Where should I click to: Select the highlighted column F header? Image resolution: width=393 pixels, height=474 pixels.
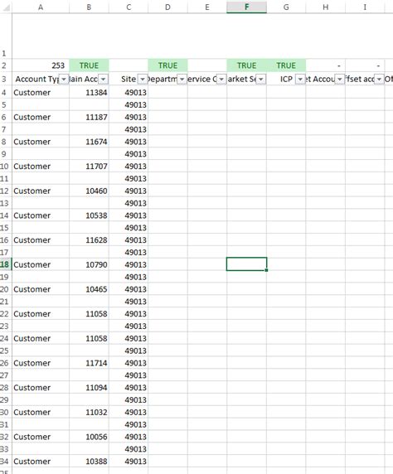point(246,7)
